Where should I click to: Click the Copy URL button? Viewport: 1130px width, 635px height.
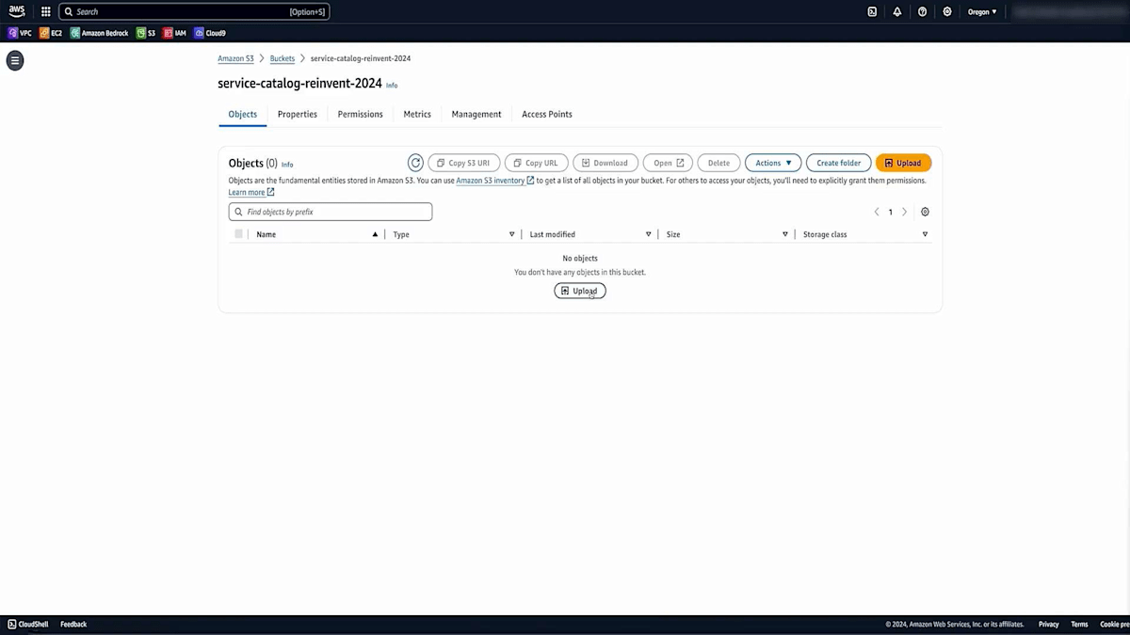point(536,163)
